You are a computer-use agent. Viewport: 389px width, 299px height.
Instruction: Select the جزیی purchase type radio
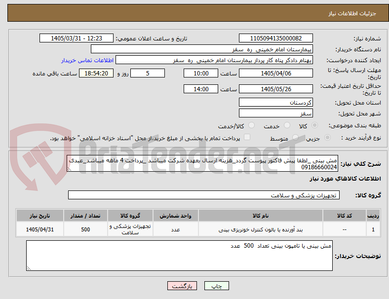[327, 137]
